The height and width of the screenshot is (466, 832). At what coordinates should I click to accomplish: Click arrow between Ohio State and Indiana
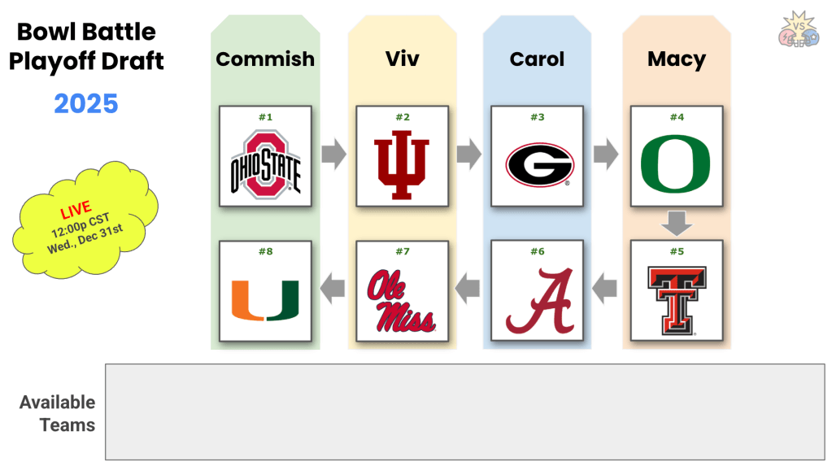pyautogui.click(x=334, y=155)
